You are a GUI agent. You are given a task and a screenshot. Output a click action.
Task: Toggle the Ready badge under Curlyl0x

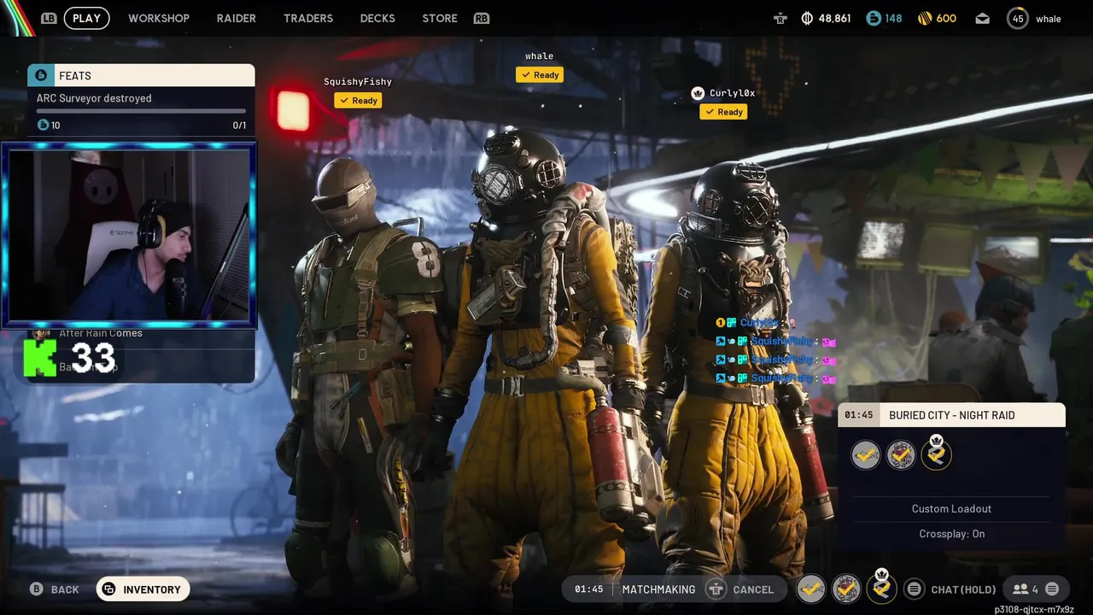[x=723, y=112]
